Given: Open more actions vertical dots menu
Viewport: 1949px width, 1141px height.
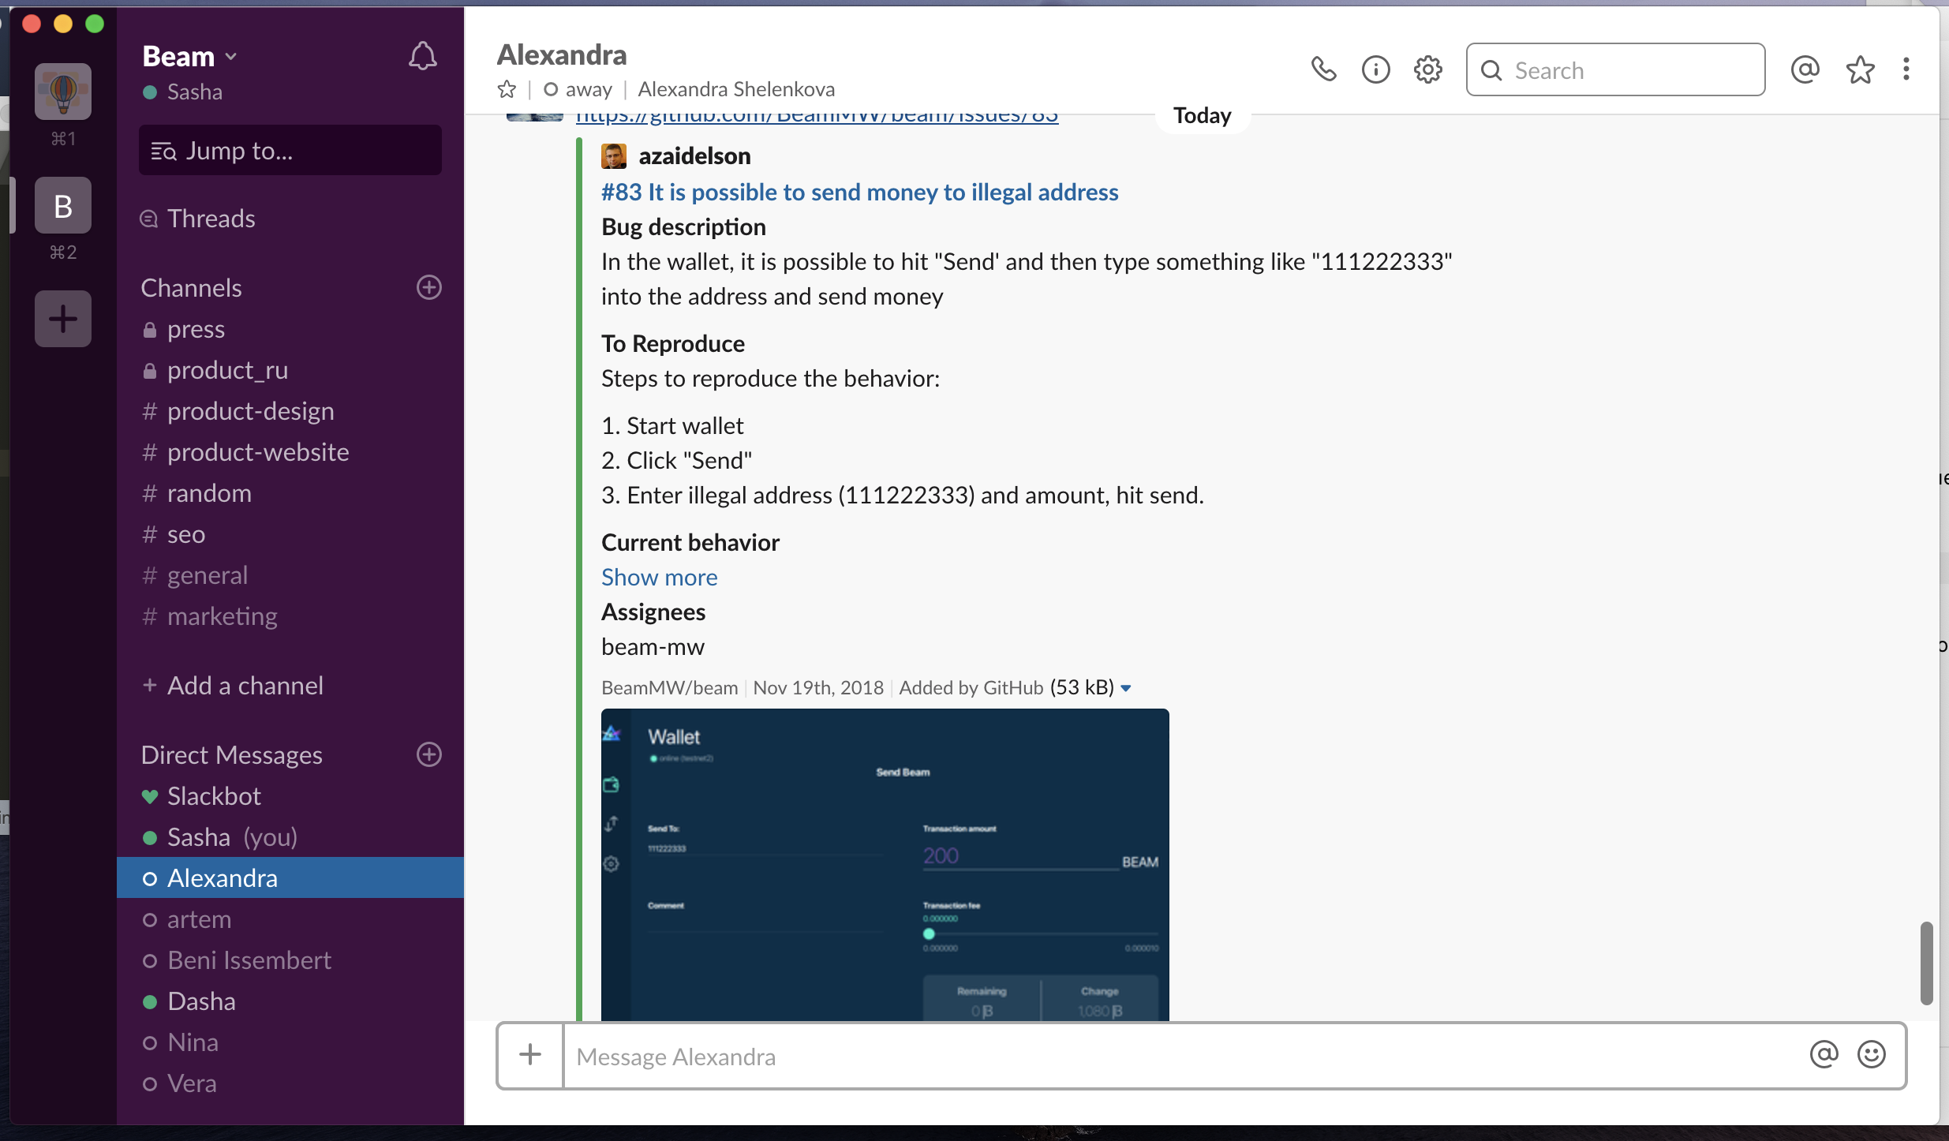Looking at the screenshot, I should coord(1906,69).
